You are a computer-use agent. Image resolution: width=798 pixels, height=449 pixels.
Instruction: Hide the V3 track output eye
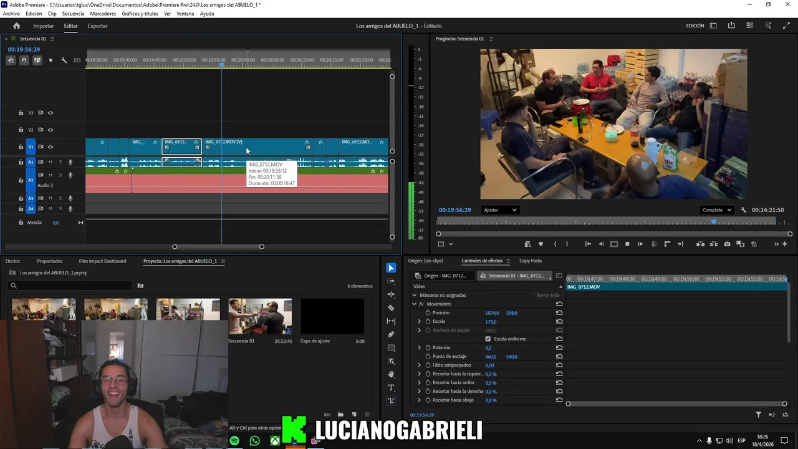point(50,113)
